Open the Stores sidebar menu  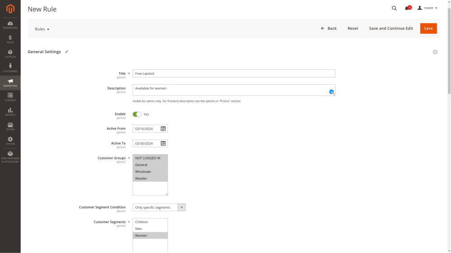10,126
